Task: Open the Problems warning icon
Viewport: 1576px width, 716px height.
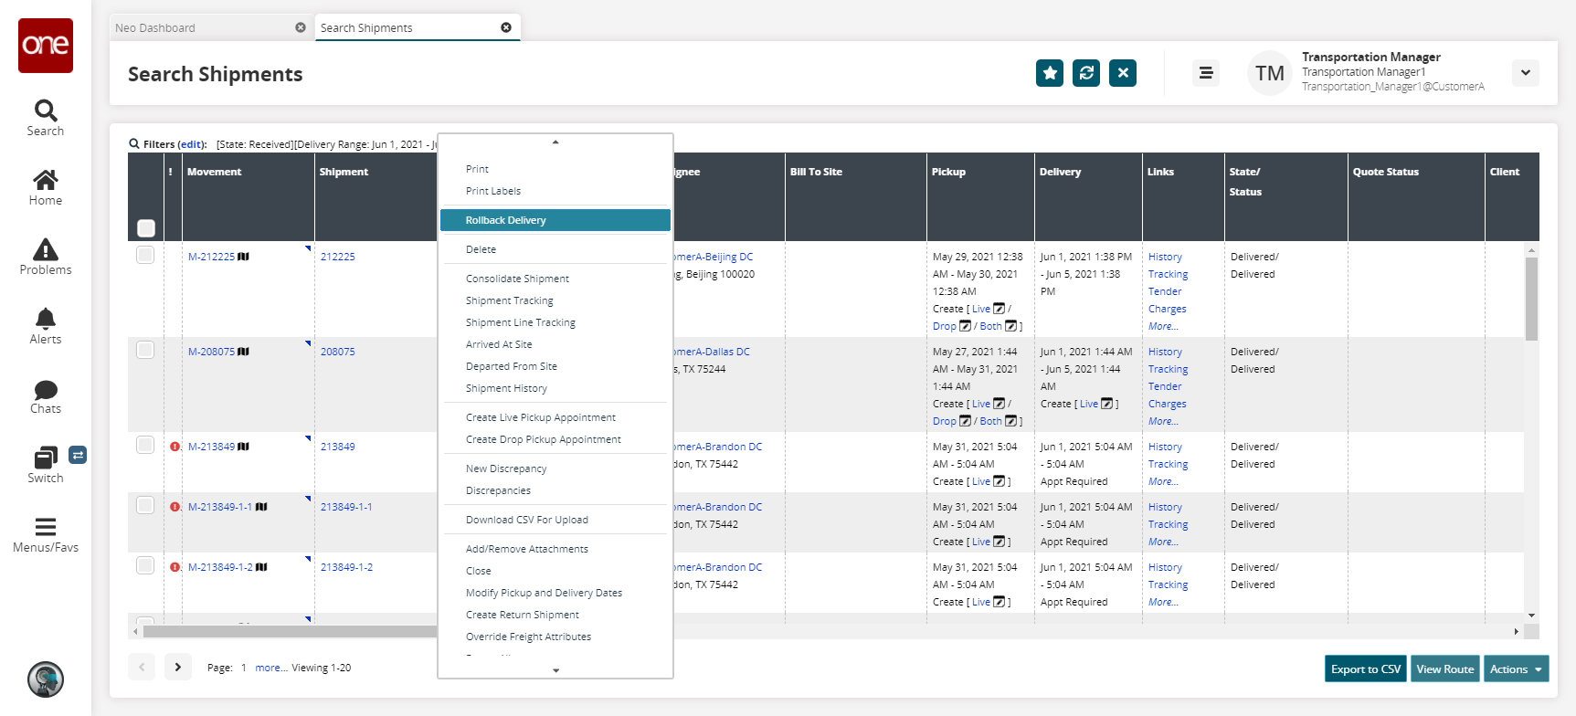Action: pos(46,250)
